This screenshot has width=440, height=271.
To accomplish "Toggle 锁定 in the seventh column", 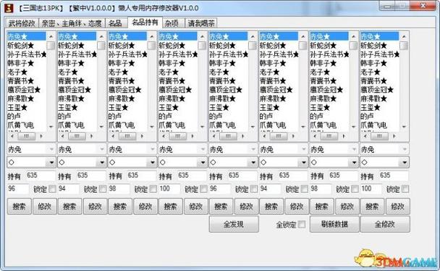I will [x=355, y=189].
